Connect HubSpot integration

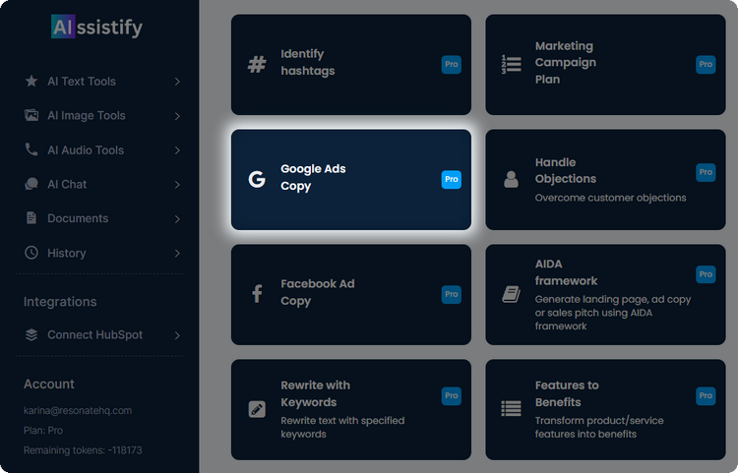point(94,334)
